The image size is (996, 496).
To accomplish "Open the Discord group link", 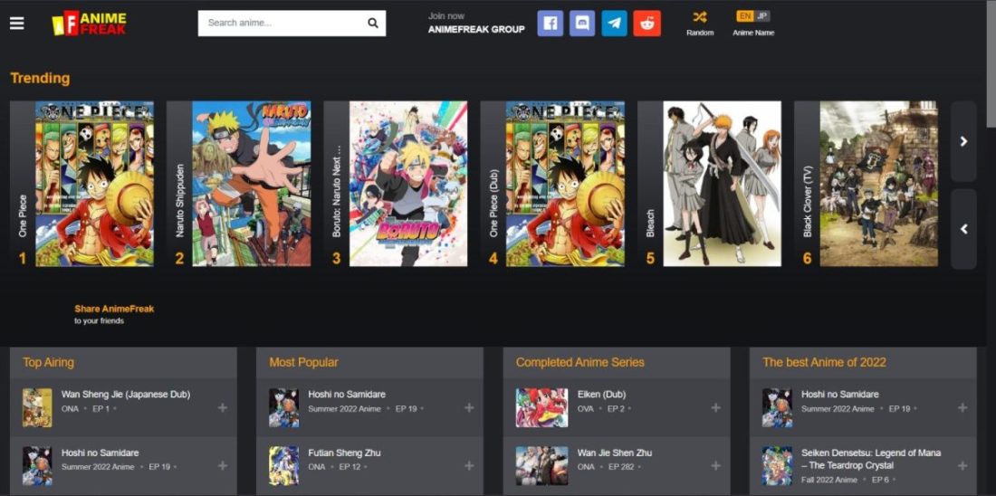I will pos(582,24).
